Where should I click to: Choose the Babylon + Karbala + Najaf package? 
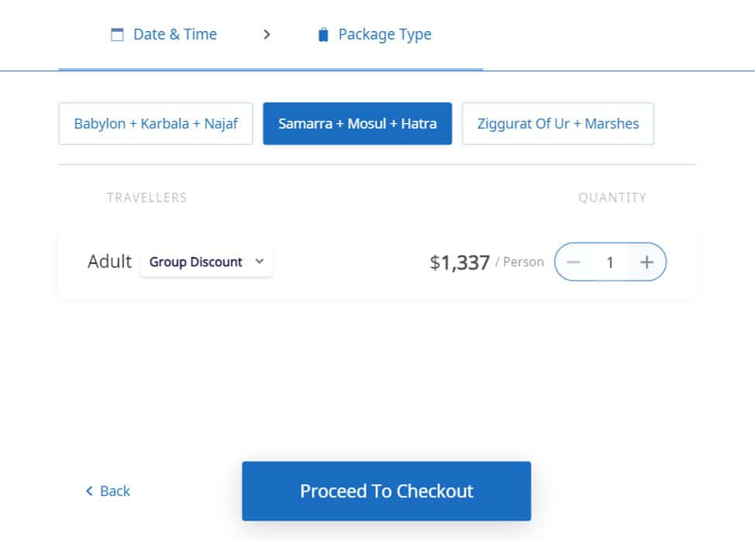click(156, 124)
